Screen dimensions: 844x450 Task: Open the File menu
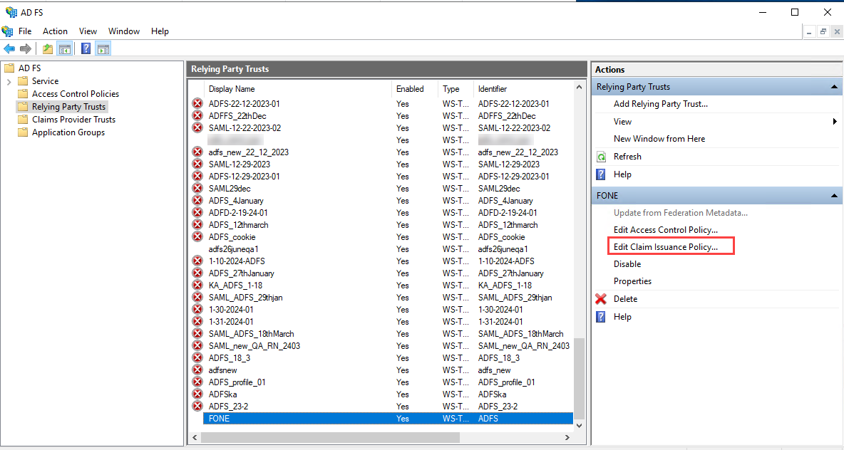coord(25,31)
